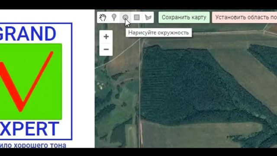Zoom in the map with plus
Viewport: 277px width, 156px height.
(106, 36)
